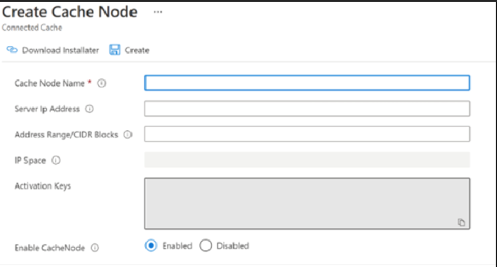Click inside the Activation Keys text area
497x267 pixels.
307,203
